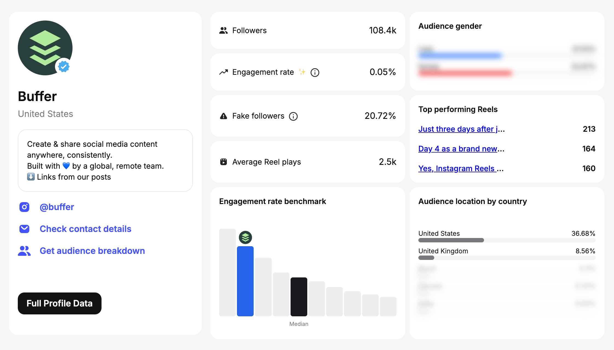The height and width of the screenshot is (350, 614).
Task: Click the audience breakdown people icon
Action: click(24, 251)
